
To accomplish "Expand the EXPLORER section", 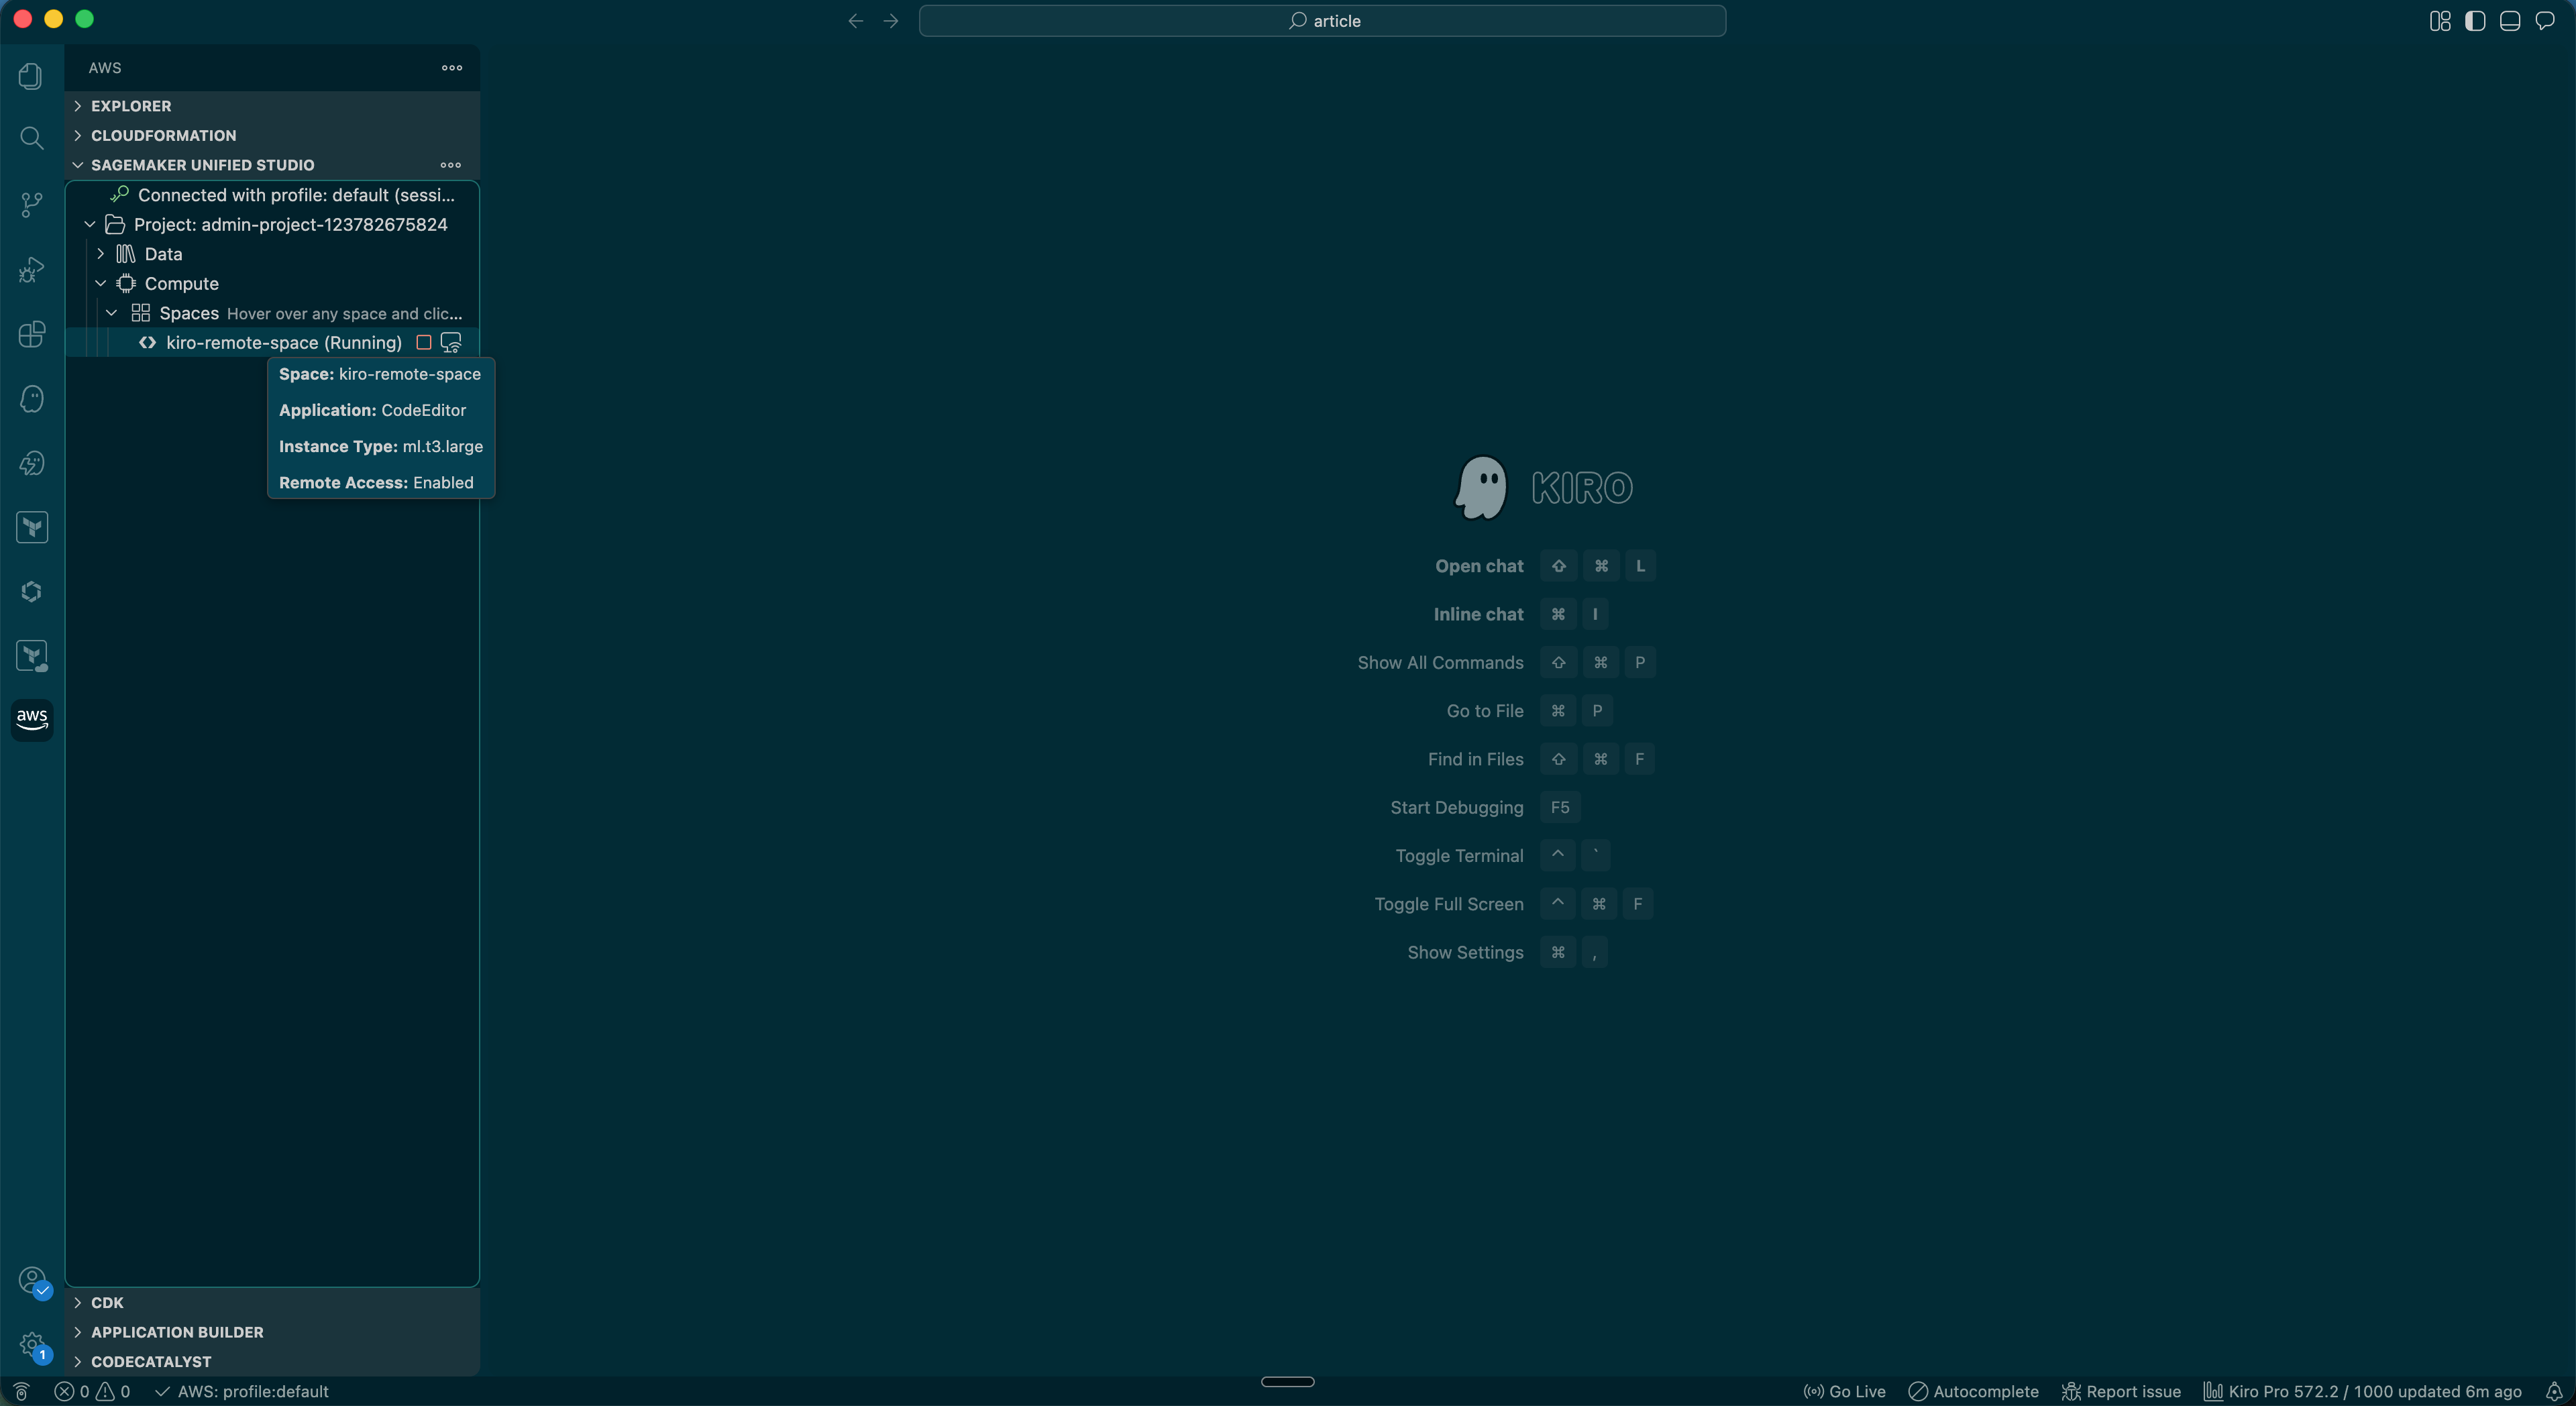I will (x=272, y=106).
